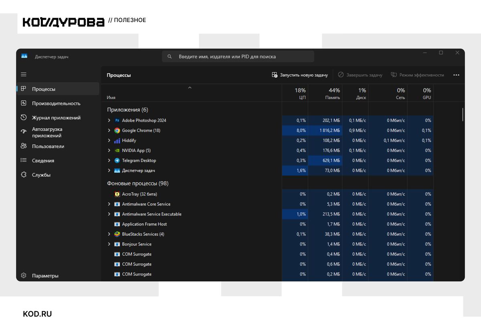Screen dimensions: 481x330
Task: Open the Журнал приложений tab
Action: [x=58, y=118]
